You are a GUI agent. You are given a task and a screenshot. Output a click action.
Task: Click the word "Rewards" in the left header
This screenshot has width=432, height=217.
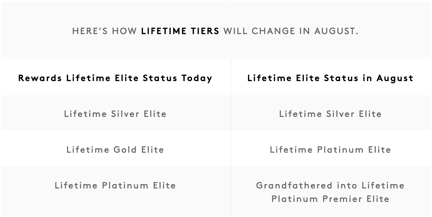(x=40, y=78)
